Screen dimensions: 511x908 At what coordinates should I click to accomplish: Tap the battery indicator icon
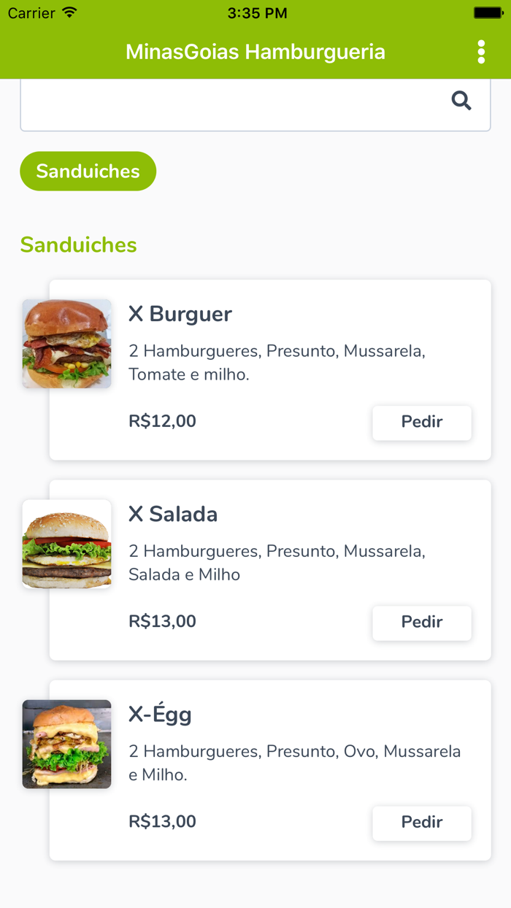pos(486,11)
